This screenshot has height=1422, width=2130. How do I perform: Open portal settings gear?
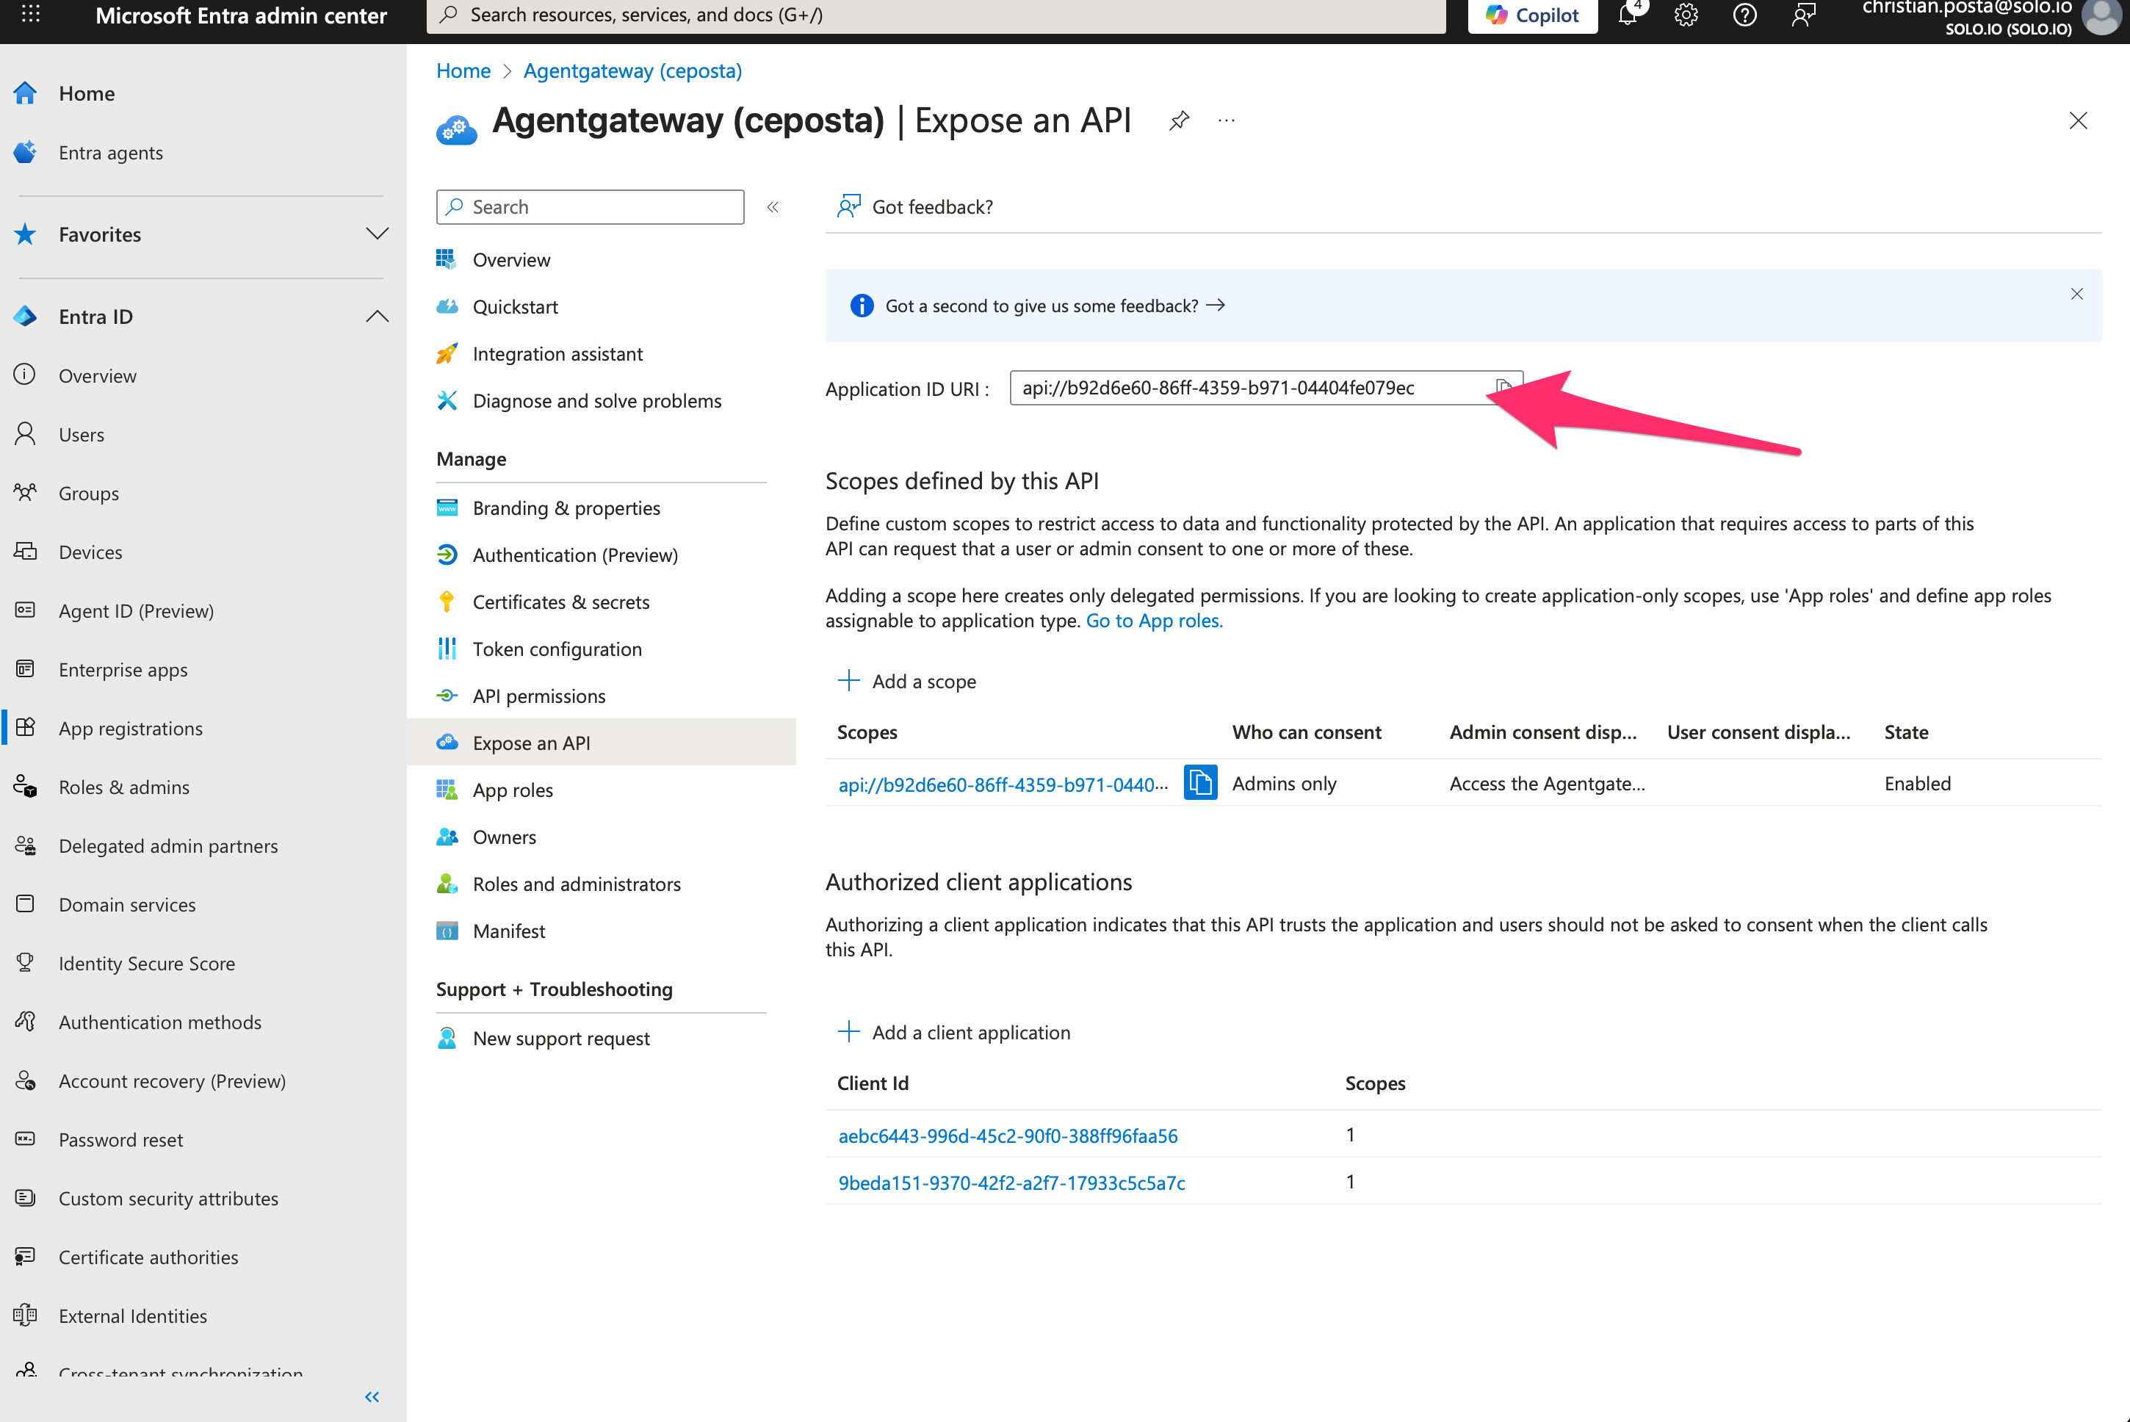pyautogui.click(x=1686, y=15)
